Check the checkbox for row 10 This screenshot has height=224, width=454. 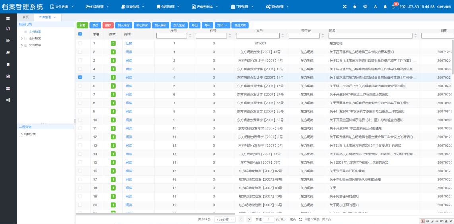(x=80, y=120)
